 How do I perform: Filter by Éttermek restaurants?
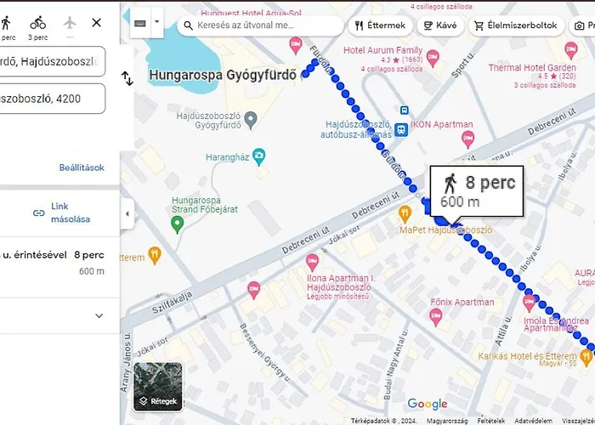pos(380,25)
